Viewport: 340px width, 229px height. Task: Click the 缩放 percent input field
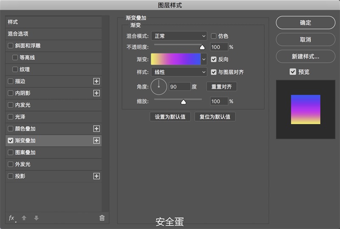coord(219,101)
